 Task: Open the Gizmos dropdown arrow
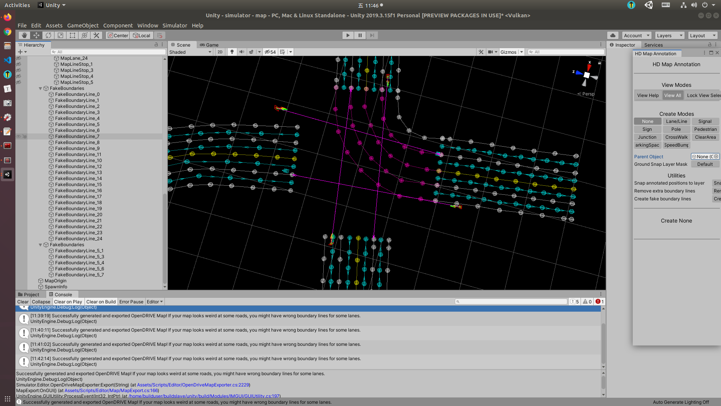(x=522, y=52)
